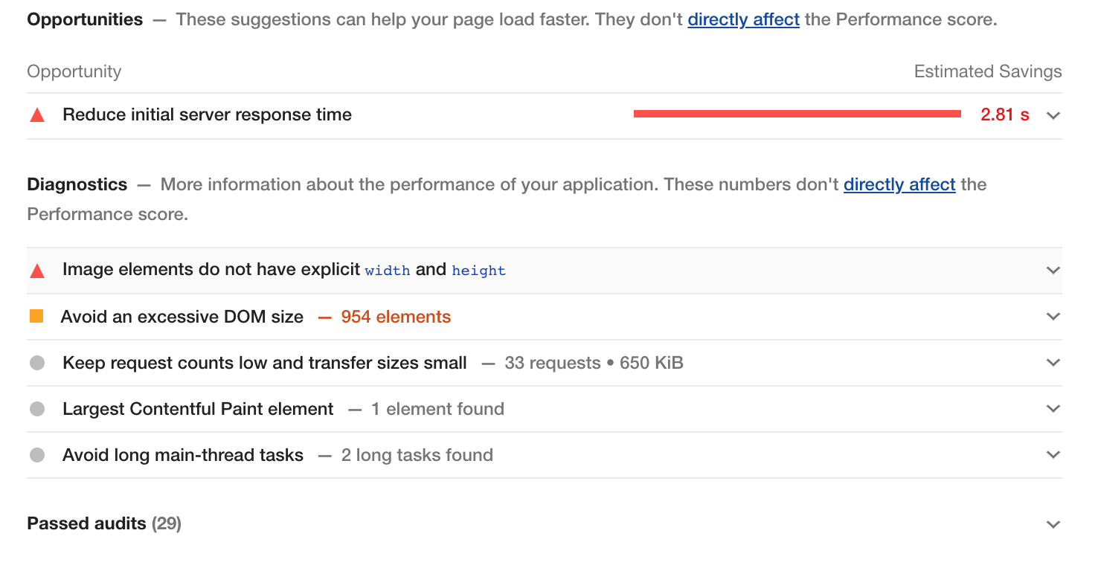Expand Avoid an excessive DOM size chevron

[x=1053, y=317]
